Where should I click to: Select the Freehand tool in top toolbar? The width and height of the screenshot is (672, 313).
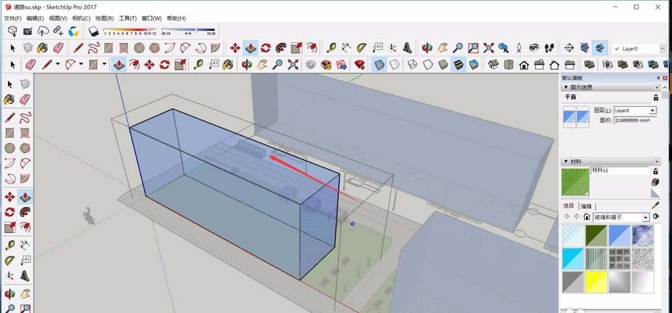[x=93, y=48]
